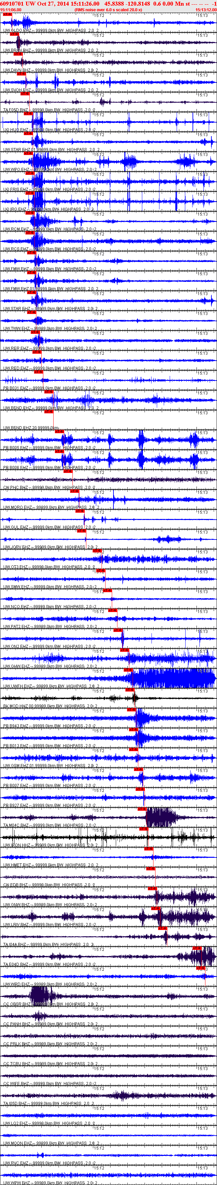Select the 'UO FRIS EHZ' station label

(17, 189)
